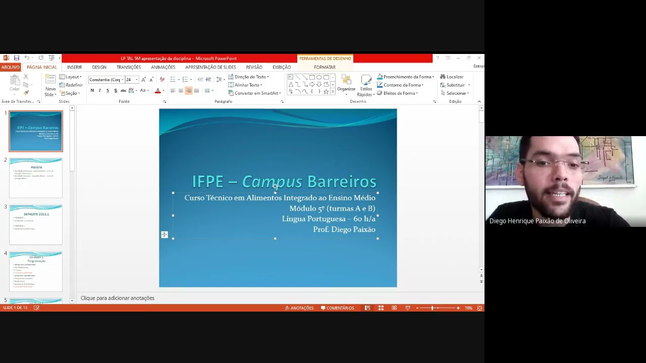This screenshot has width=646, height=363.
Task: Click the Format Painter brush icon
Action: [26, 93]
